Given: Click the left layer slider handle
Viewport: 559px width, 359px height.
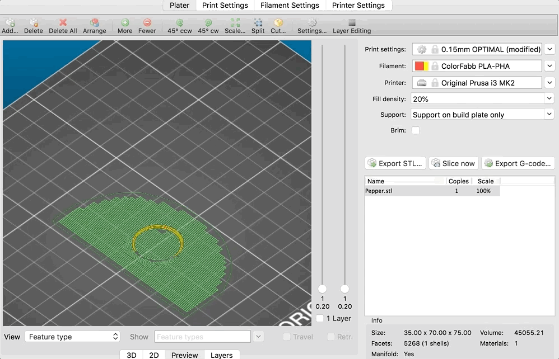Looking at the screenshot, I should point(322,289).
